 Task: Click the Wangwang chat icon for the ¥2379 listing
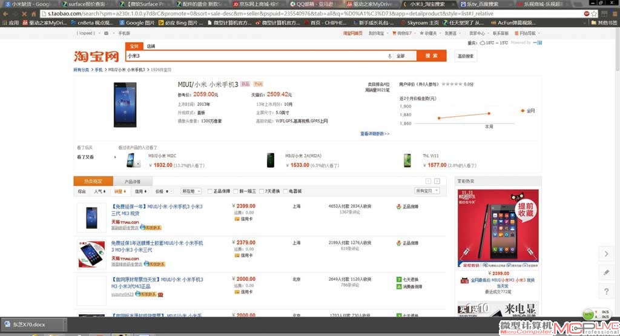[154, 264]
